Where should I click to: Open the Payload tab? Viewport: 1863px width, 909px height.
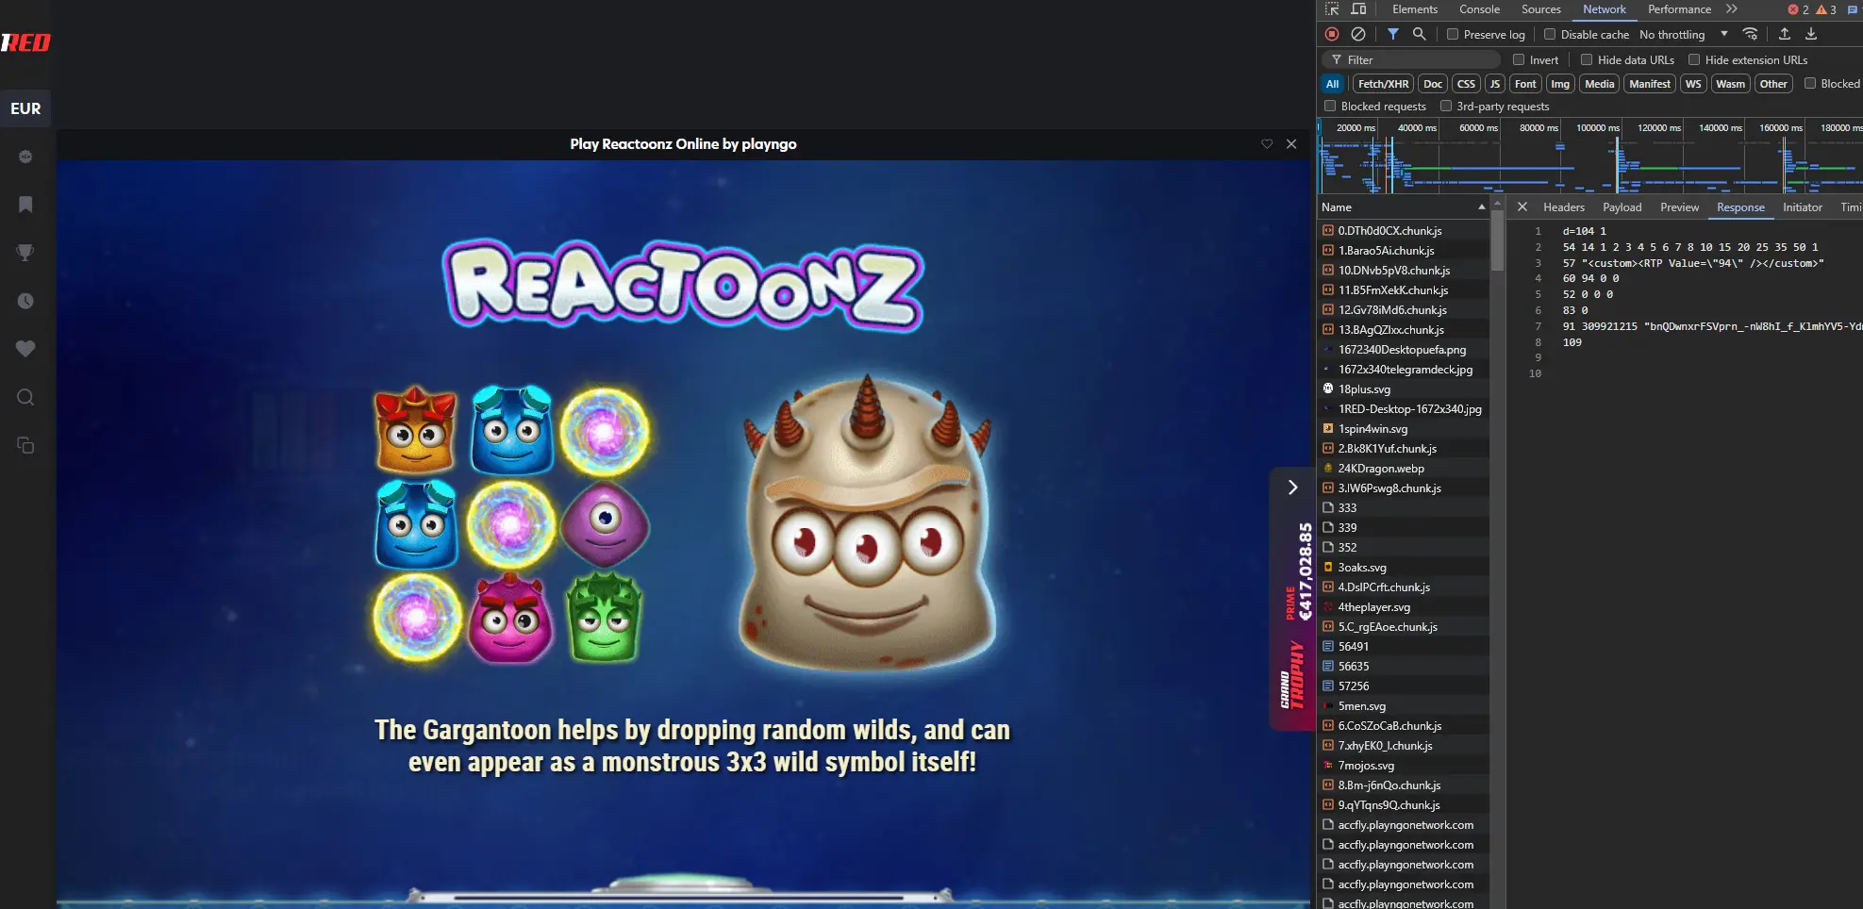(1622, 207)
